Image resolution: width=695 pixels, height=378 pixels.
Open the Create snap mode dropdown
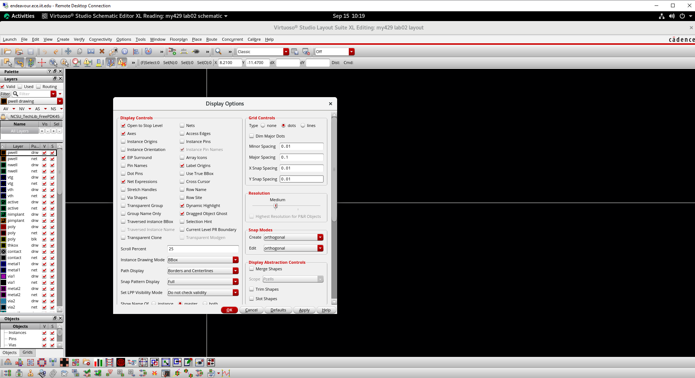tap(293, 237)
